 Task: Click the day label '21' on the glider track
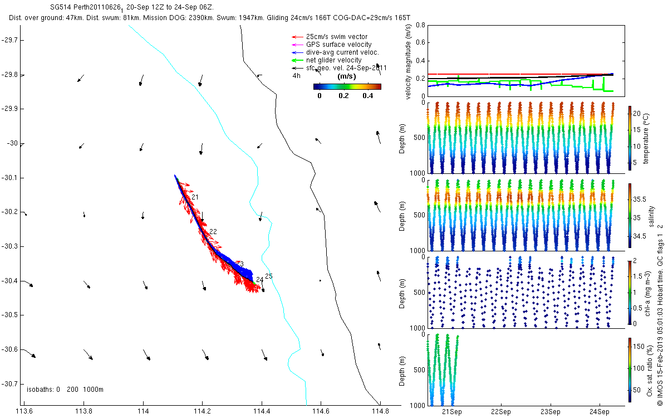[195, 197]
